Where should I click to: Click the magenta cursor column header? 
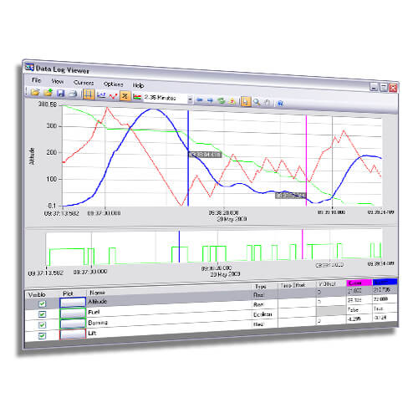tap(359, 283)
